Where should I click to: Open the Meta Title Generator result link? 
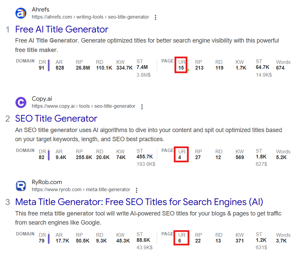click(139, 202)
